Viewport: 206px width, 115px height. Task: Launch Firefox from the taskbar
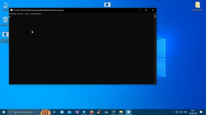click(x=91, y=112)
